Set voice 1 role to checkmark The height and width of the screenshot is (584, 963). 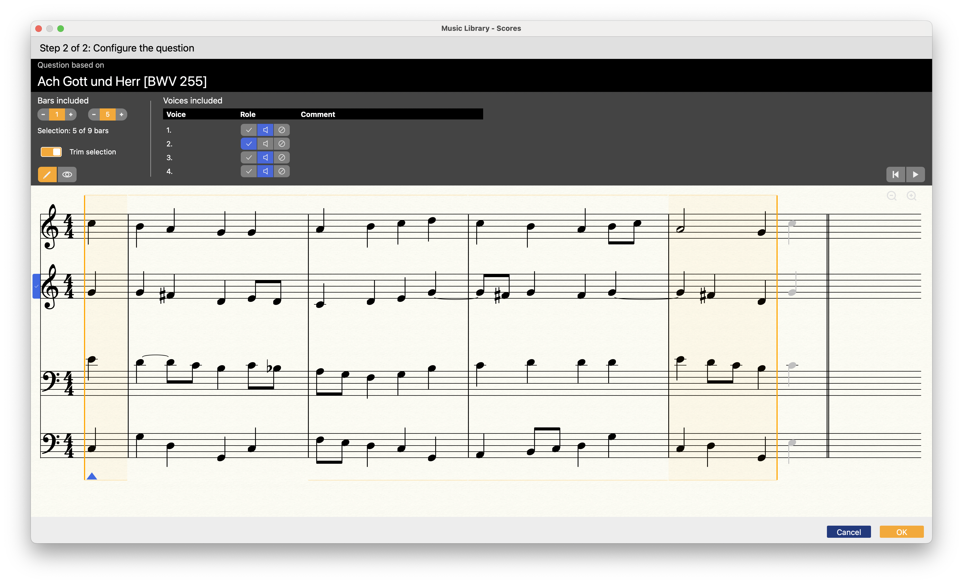[248, 130]
